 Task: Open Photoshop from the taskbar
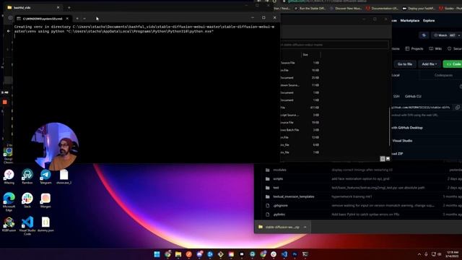(x=295, y=254)
